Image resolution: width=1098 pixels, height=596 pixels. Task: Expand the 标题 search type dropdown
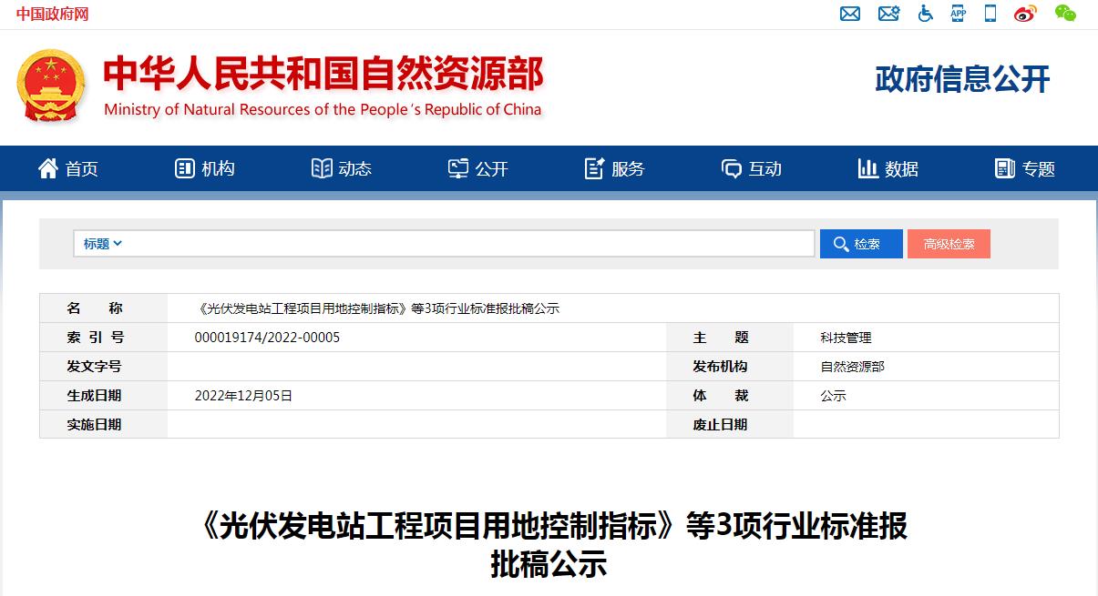(x=102, y=244)
